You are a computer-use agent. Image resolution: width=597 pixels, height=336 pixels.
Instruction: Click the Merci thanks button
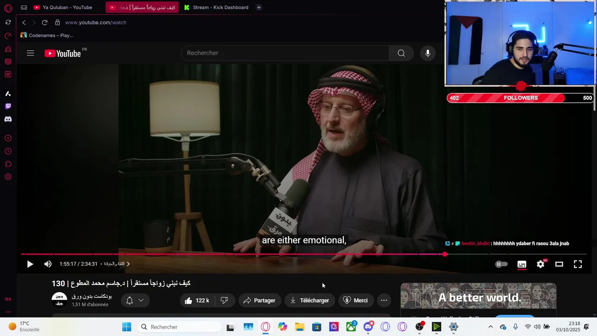click(x=355, y=301)
